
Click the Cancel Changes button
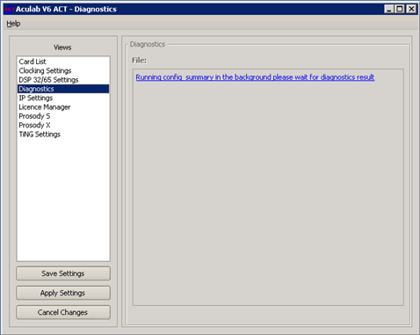coord(63,312)
